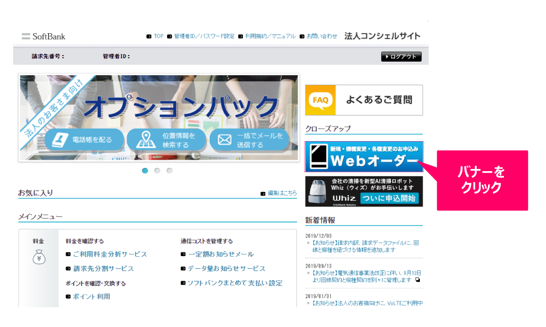
Task: Open ご利用料金分析サービス link
Action: click(110, 255)
